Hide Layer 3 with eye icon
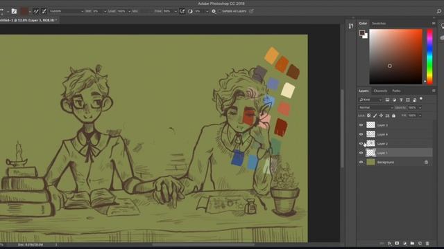Image resolution: width=444 pixels, height=249 pixels. 361,125
